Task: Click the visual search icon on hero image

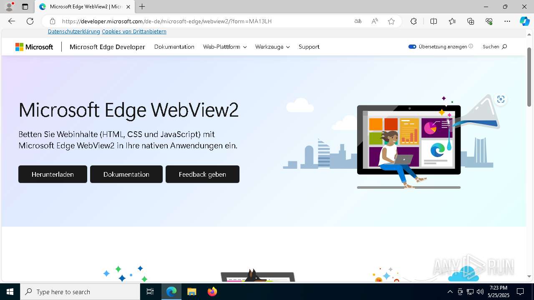Action: [501, 99]
